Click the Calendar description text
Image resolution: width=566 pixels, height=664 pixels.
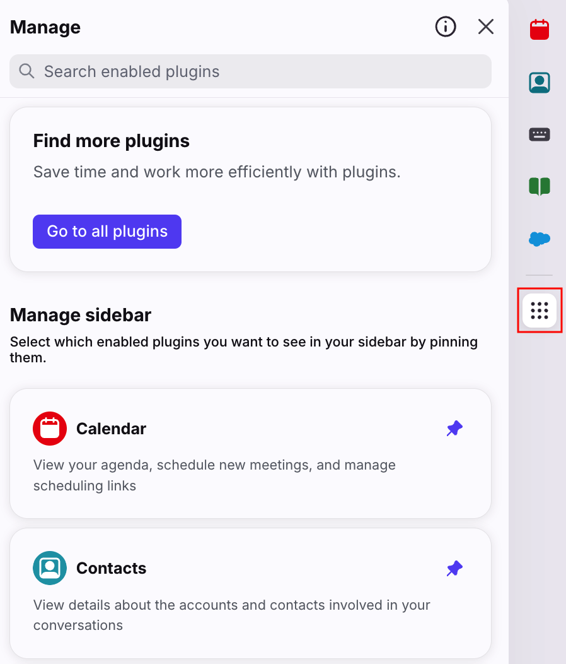pos(214,475)
